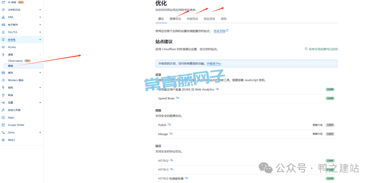Expand the 规则 dropdown arrow
Screen dimensions: 371x183
(40, 88)
